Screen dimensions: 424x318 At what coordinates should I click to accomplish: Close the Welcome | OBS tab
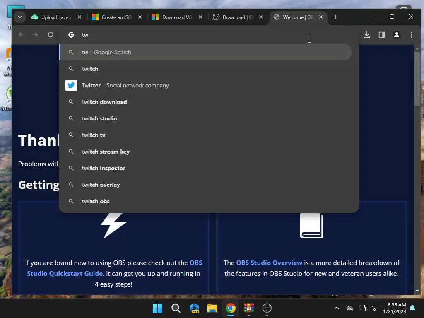pos(321,17)
